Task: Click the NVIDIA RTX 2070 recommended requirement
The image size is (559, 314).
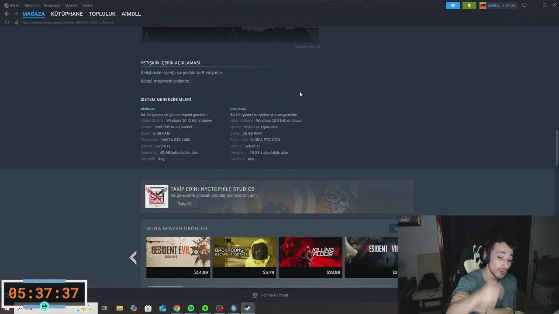Action: coord(266,140)
